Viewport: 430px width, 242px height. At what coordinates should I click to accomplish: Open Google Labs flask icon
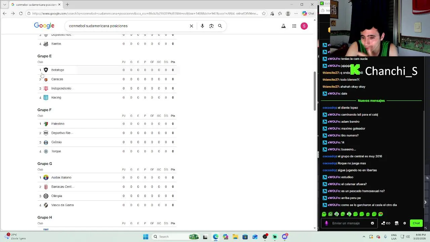284,26
